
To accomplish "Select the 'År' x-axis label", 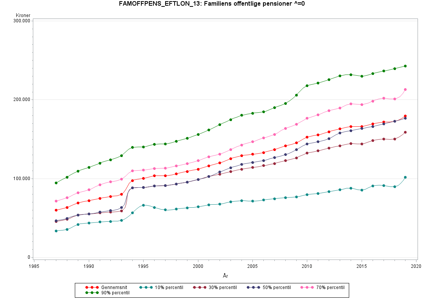I will tap(225, 276).
